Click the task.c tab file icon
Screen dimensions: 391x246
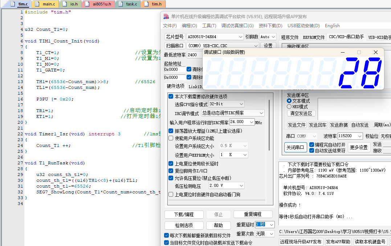click(121, 4)
